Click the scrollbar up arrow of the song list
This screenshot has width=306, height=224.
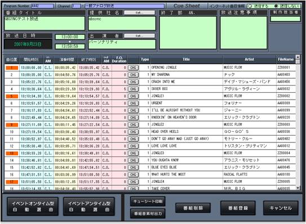(x=298, y=57)
